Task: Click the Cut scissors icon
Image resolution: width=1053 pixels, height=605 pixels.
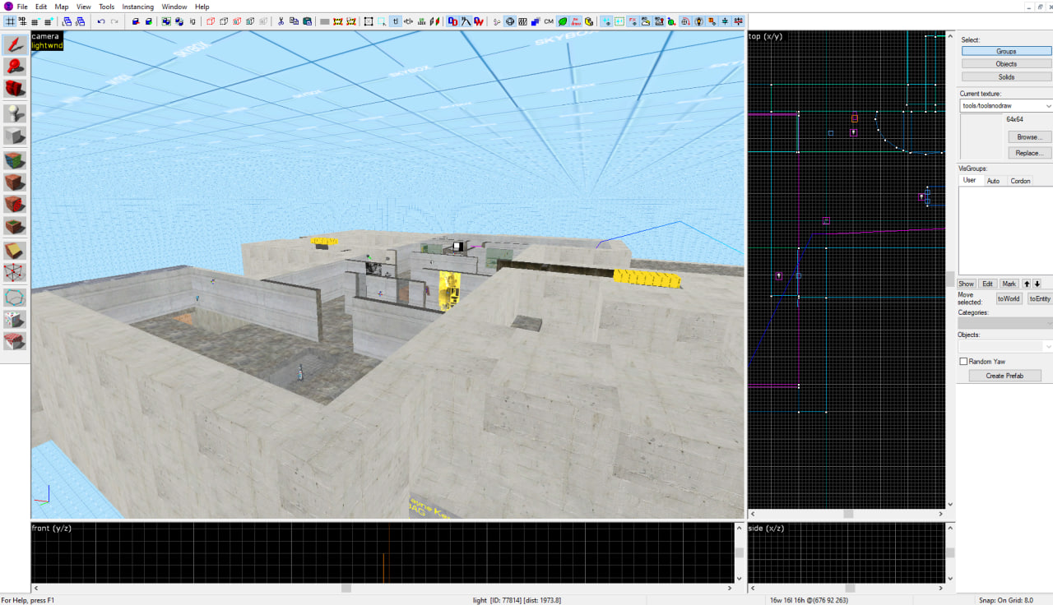Action: click(281, 21)
